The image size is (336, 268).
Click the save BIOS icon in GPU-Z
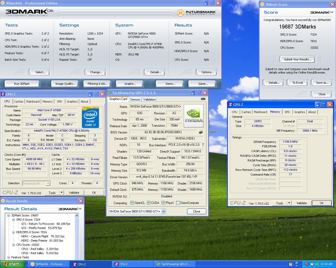pyautogui.click(x=201, y=132)
